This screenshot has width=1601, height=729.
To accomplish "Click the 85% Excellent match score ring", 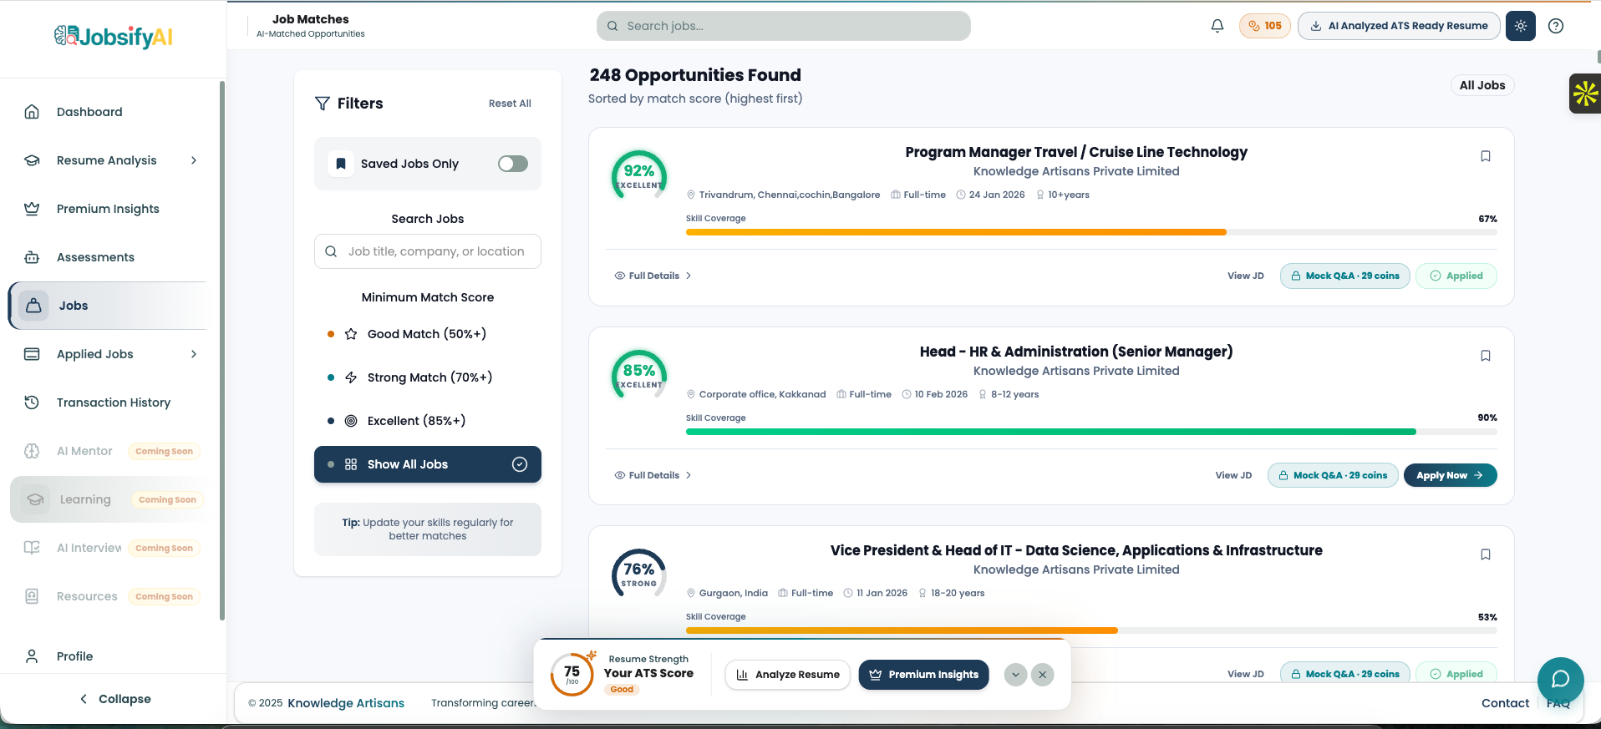I will click(x=639, y=377).
